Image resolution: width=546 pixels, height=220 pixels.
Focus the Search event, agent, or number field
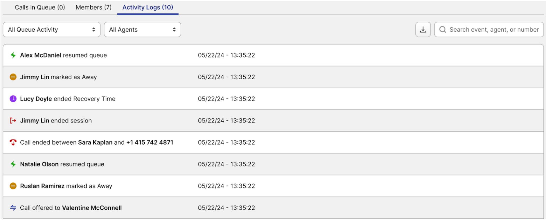click(x=494, y=30)
